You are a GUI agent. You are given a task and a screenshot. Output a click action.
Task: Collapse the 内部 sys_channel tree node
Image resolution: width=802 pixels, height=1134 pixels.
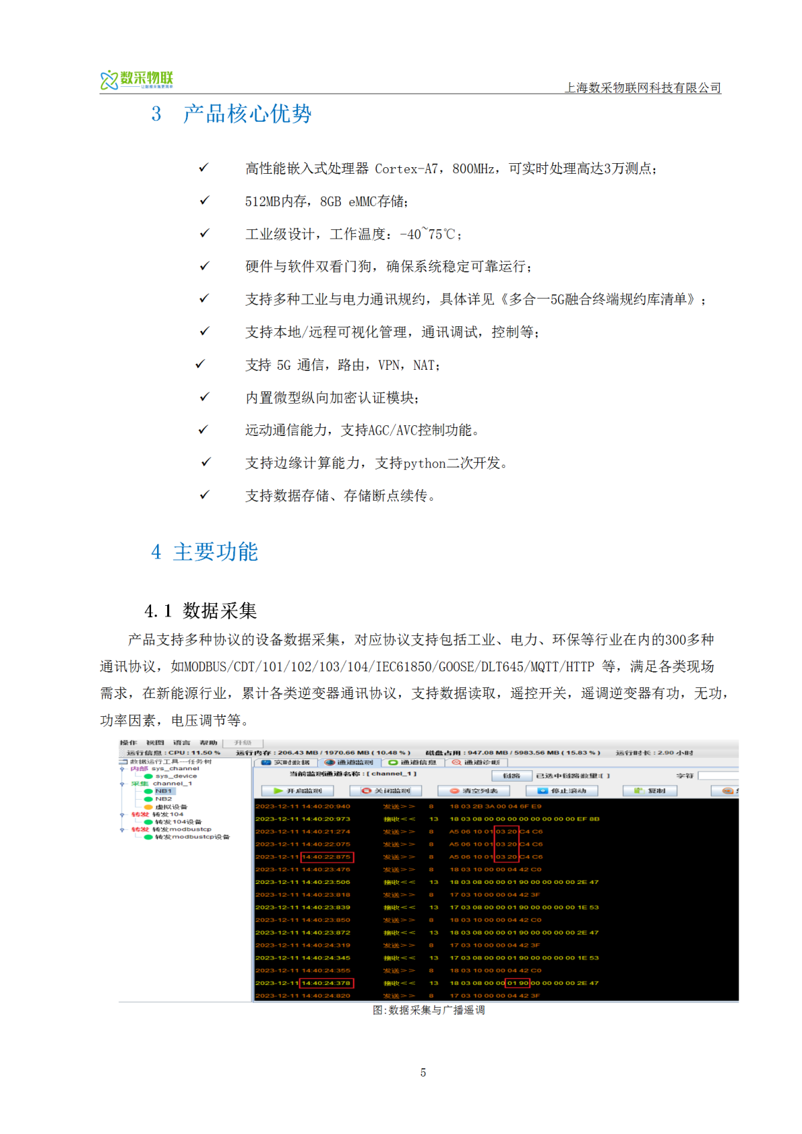122,769
